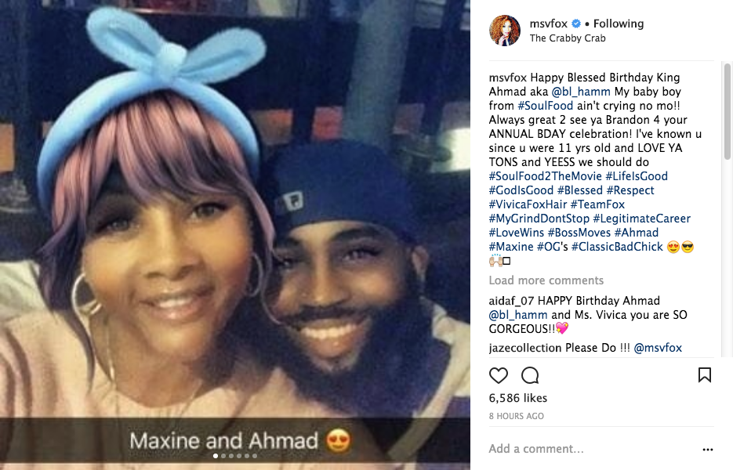The height and width of the screenshot is (470, 733).
Task: Click the blue verified badge
Action: click(576, 23)
